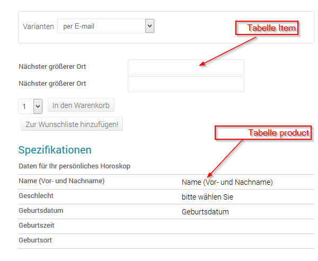This screenshot has width=318, height=261.
Task: Click the Geburtszeit row label
Action: point(37,226)
